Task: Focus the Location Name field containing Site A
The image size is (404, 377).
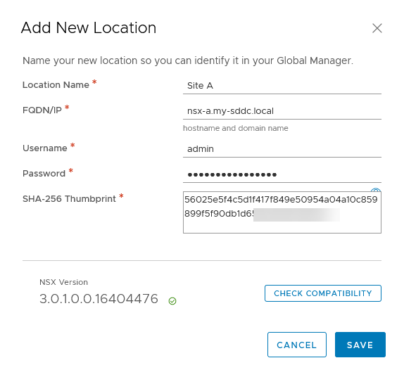Action: 282,86
